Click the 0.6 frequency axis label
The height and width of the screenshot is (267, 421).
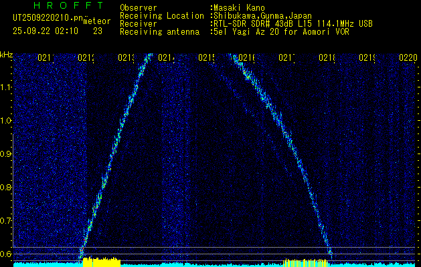5,254
